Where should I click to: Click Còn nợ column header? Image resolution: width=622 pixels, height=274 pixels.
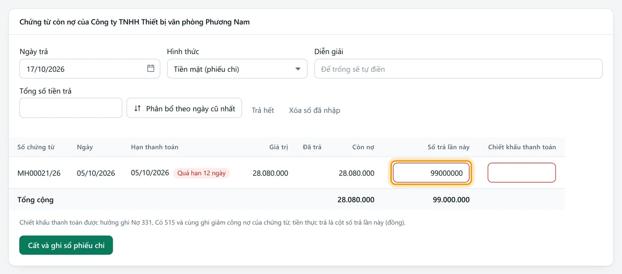point(363,147)
